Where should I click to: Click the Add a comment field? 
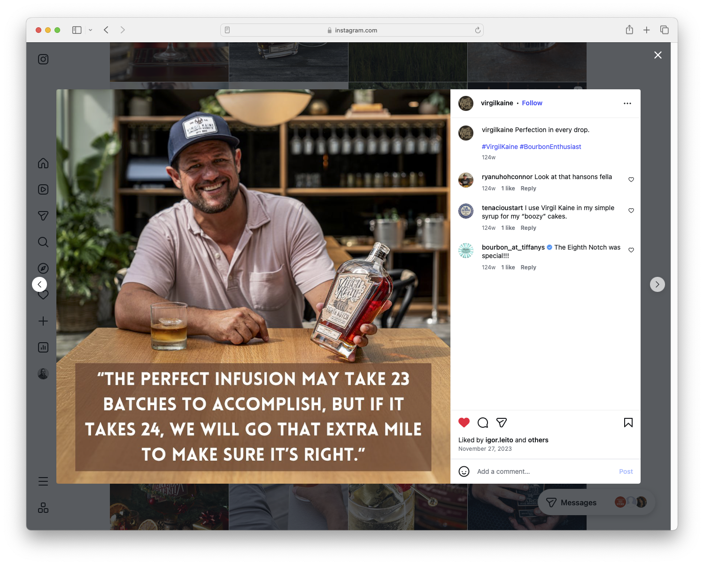[x=503, y=471]
